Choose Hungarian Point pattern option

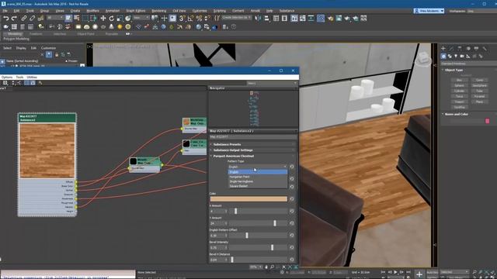pyautogui.click(x=257, y=177)
